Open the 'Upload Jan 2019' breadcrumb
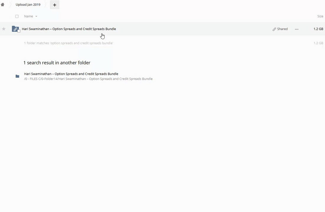This screenshot has height=212, width=325. point(28,5)
